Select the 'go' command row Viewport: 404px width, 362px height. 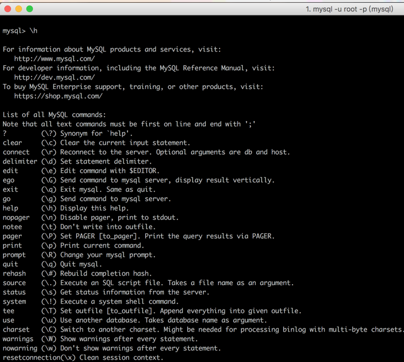tap(87, 199)
